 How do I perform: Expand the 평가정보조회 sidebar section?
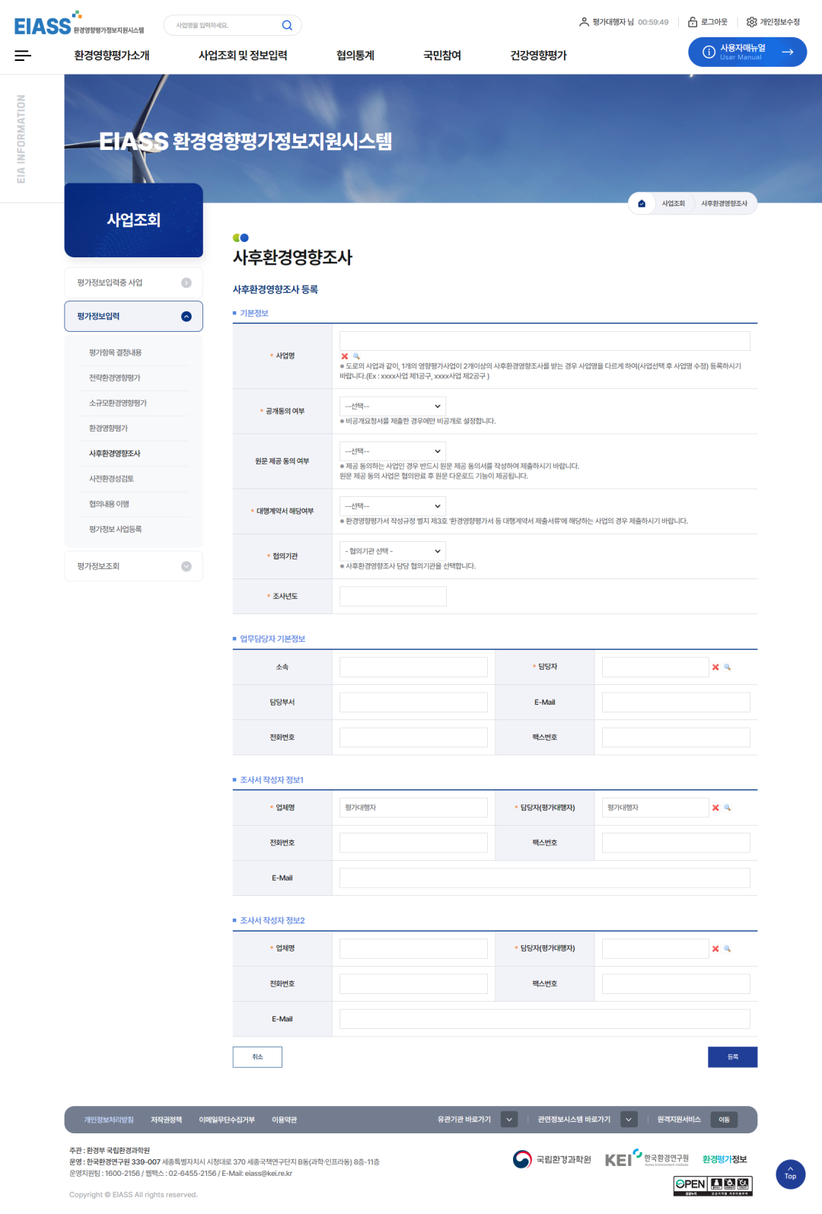(186, 566)
